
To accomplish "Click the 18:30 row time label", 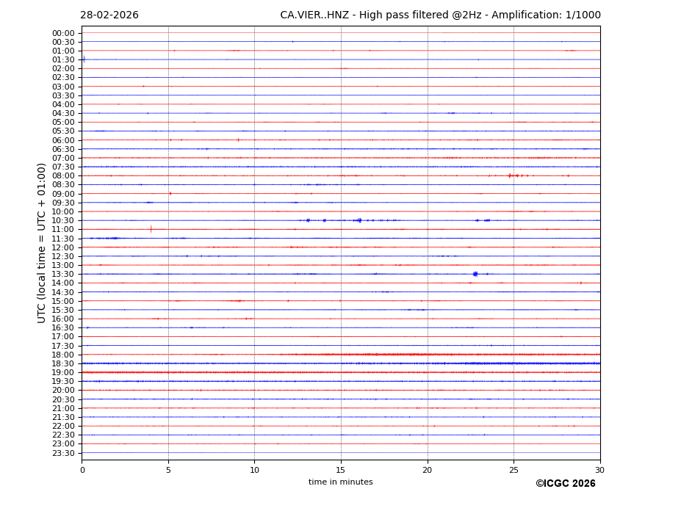I will 62,363.
